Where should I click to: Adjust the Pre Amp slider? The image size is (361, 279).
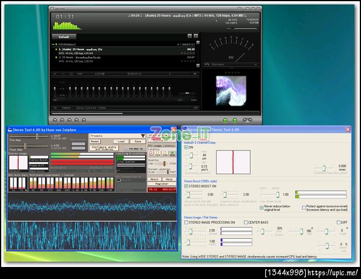[29, 136]
